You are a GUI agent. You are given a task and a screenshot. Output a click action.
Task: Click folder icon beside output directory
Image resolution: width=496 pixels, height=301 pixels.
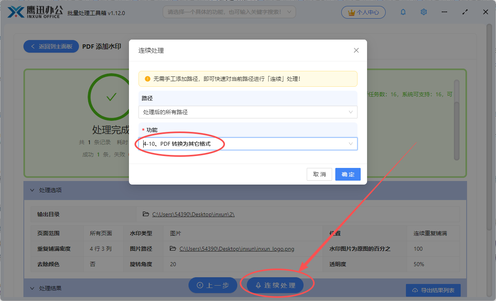pos(146,214)
